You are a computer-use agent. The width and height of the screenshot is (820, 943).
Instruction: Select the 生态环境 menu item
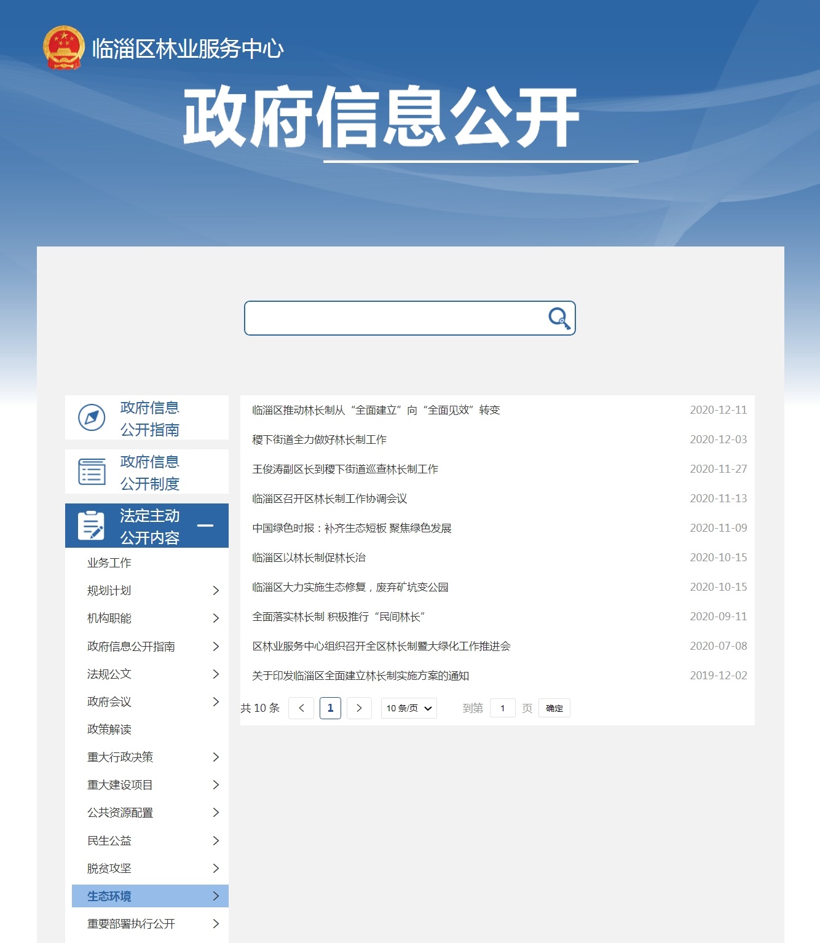coord(109,896)
